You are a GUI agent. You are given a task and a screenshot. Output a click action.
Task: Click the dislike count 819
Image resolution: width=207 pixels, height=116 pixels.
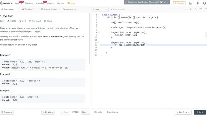click(23, 21)
